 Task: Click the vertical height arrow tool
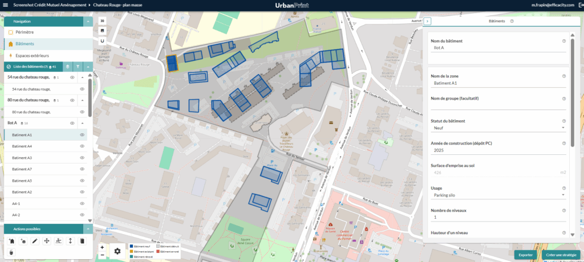click(x=70, y=241)
